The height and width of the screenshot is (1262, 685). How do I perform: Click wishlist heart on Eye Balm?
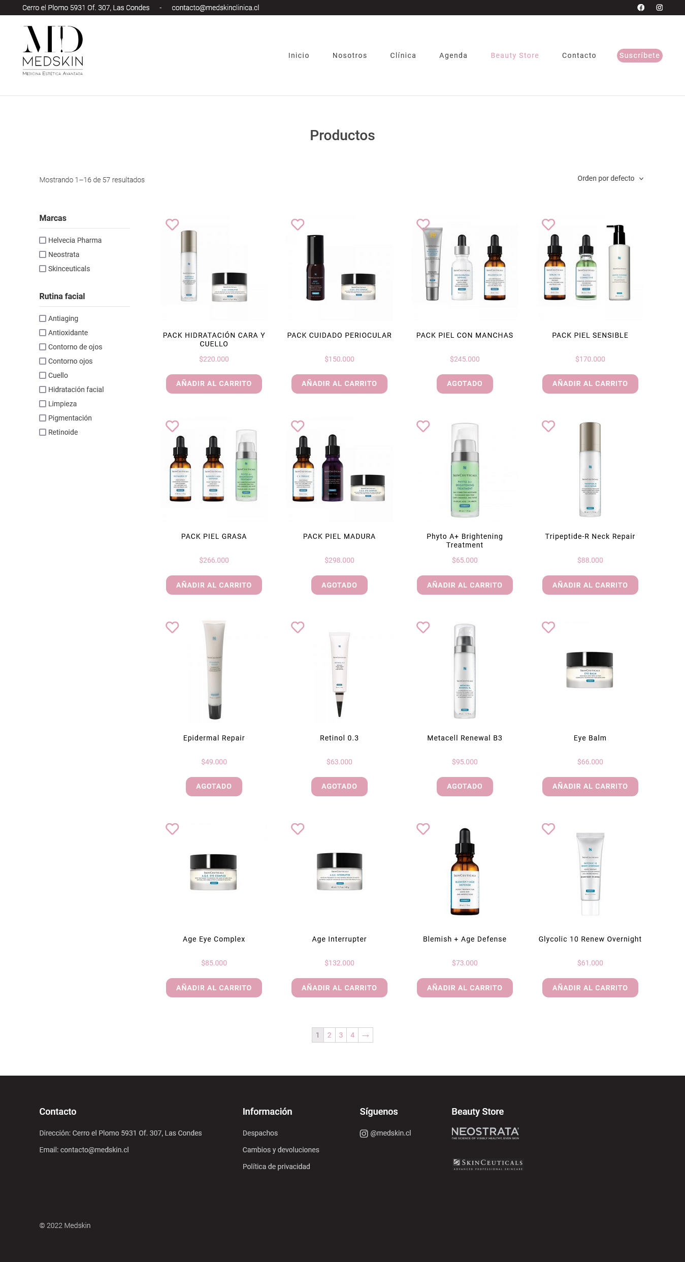tap(548, 627)
